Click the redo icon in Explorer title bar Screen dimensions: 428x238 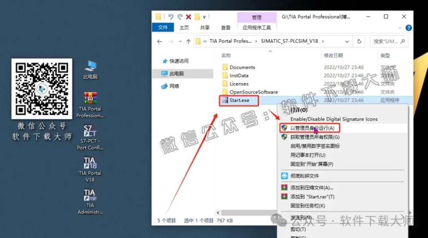click(x=180, y=17)
